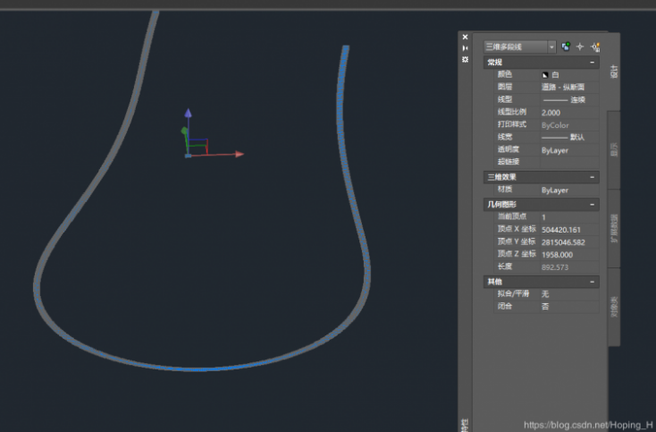Open the 线宽 value showing 默认
This screenshot has height=432, width=656.
point(569,137)
